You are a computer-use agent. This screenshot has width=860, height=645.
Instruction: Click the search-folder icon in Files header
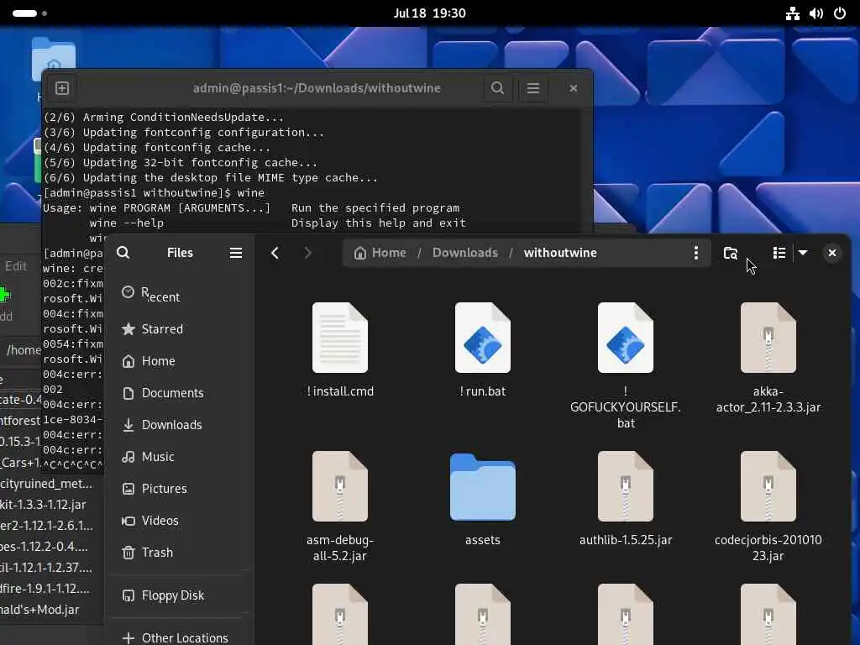[x=731, y=253]
